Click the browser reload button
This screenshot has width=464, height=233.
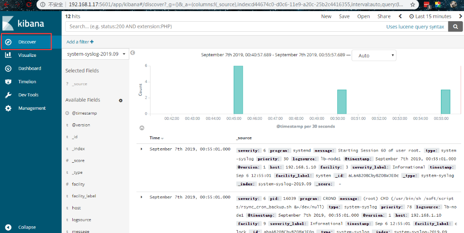[29, 4]
